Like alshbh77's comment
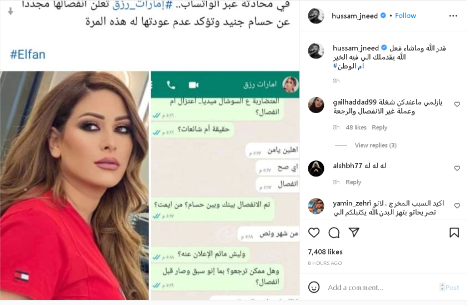Viewport: 467px width, 305px height. tap(457, 168)
